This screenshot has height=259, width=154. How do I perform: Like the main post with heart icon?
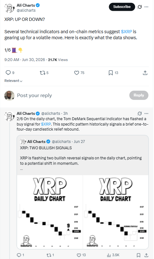click(x=77, y=73)
